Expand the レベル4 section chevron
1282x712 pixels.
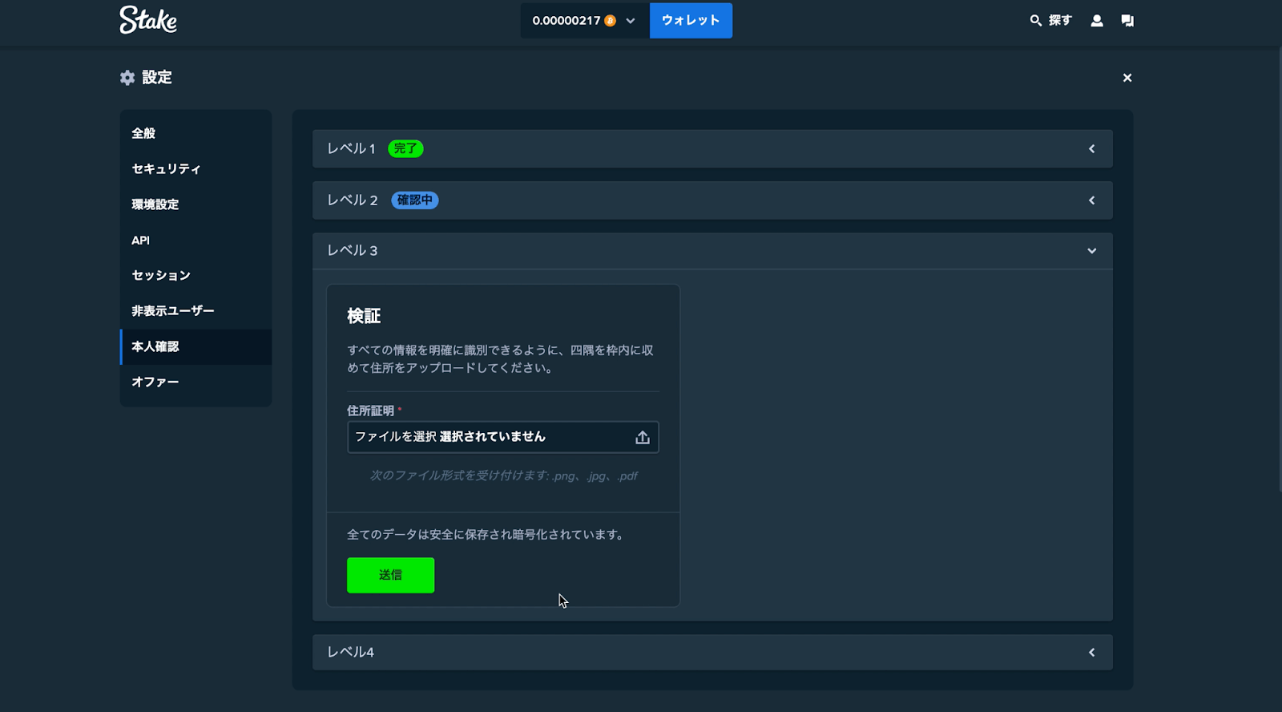click(1091, 653)
